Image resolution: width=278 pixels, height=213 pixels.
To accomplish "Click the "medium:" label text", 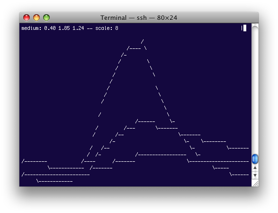I will (31, 28).
